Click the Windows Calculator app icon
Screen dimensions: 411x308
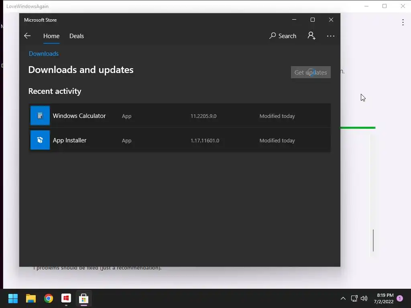(x=40, y=115)
